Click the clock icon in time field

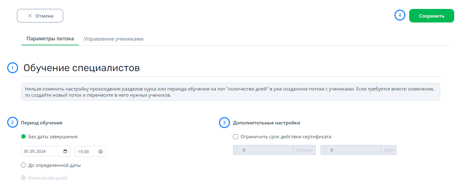[x=101, y=152]
